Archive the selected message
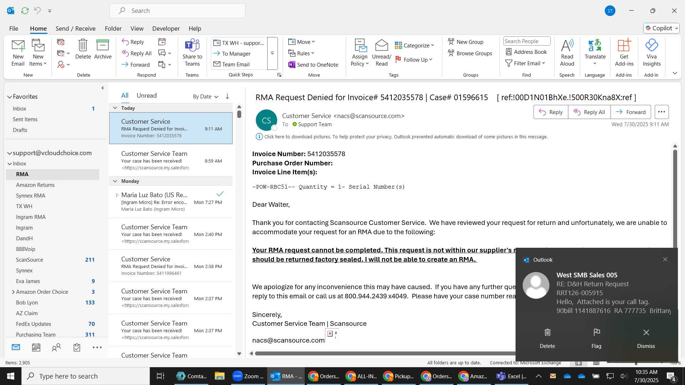The image size is (685, 385). [103, 49]
